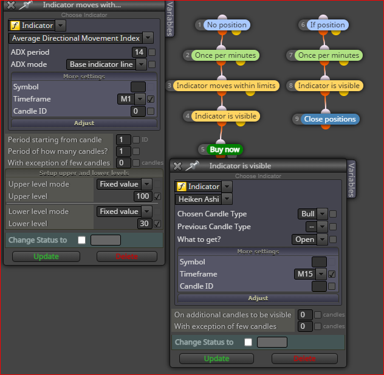This screenshot has height=375, width=384.
Task: Click the pin icon of the ADX indicator panel
Action: [x=26, y=5]
